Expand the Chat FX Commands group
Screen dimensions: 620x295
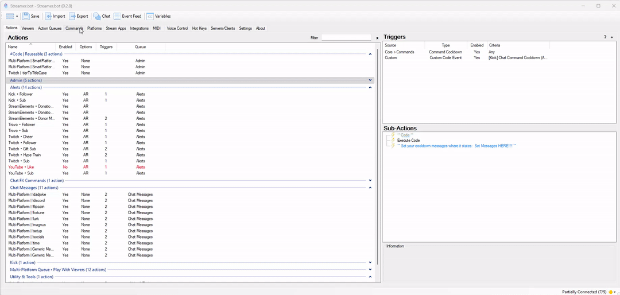point(370,181)
